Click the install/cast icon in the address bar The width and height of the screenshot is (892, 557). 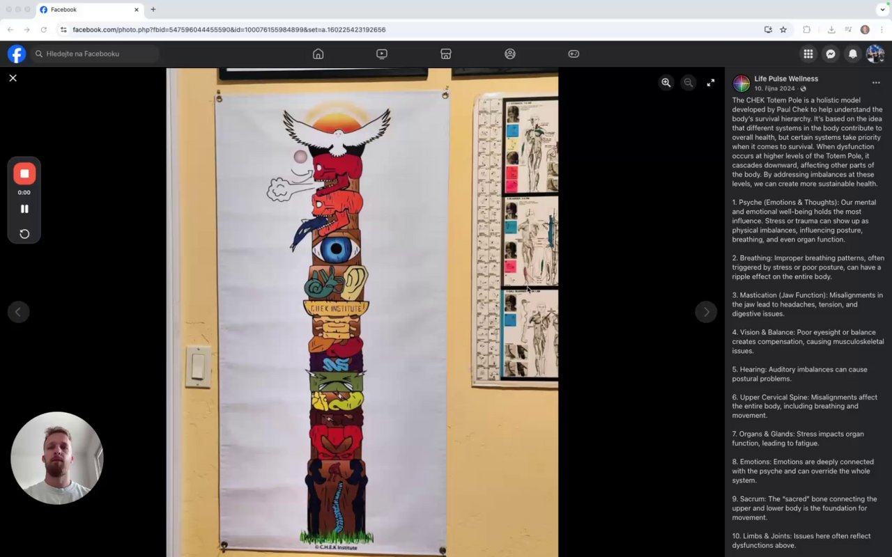tap(768, 30)
